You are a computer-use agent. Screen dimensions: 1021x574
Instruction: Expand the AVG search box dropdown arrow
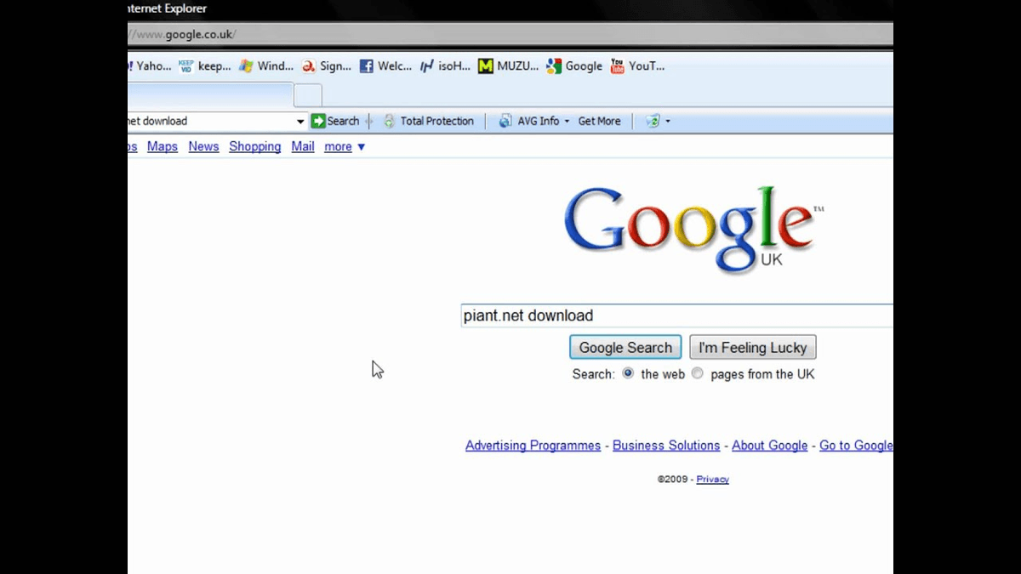pos(299,122)
